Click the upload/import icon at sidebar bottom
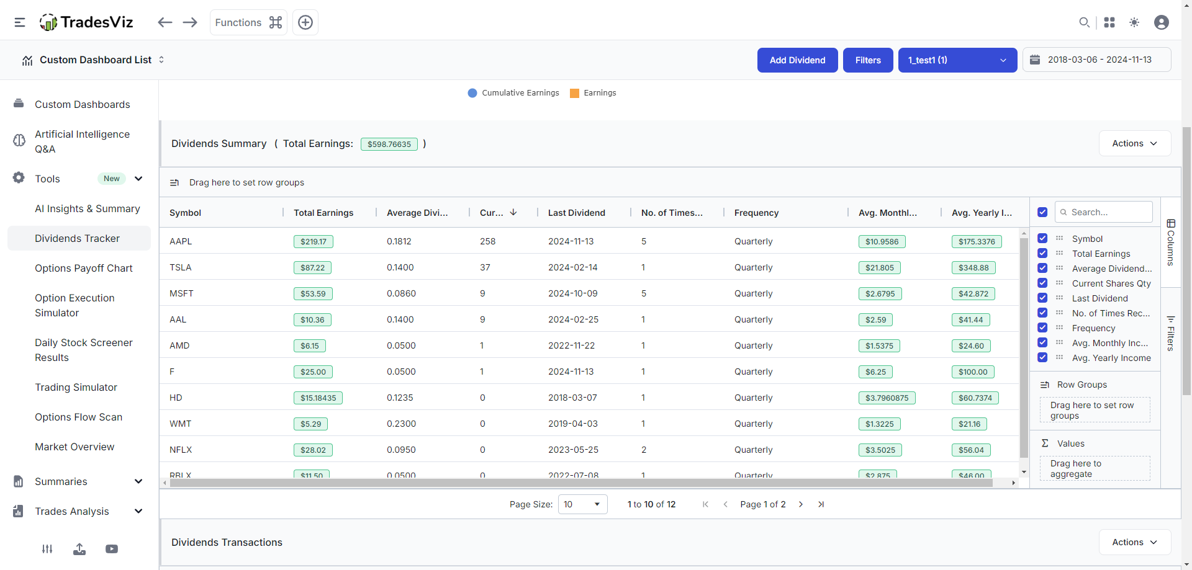Screen dimensions: 1192x570 tap(79, 549)
